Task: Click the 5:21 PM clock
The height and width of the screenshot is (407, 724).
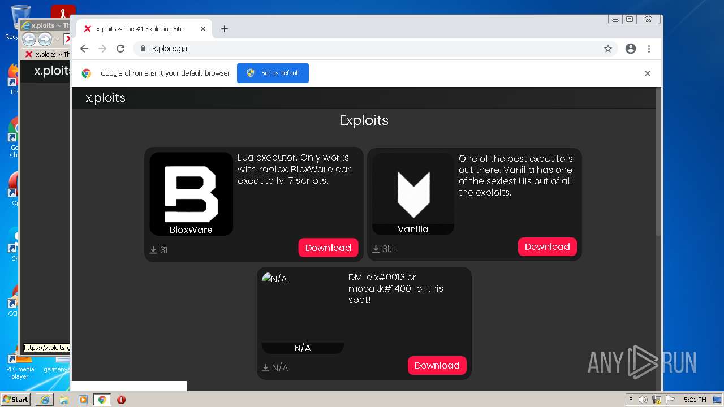Action: (695, 400)
